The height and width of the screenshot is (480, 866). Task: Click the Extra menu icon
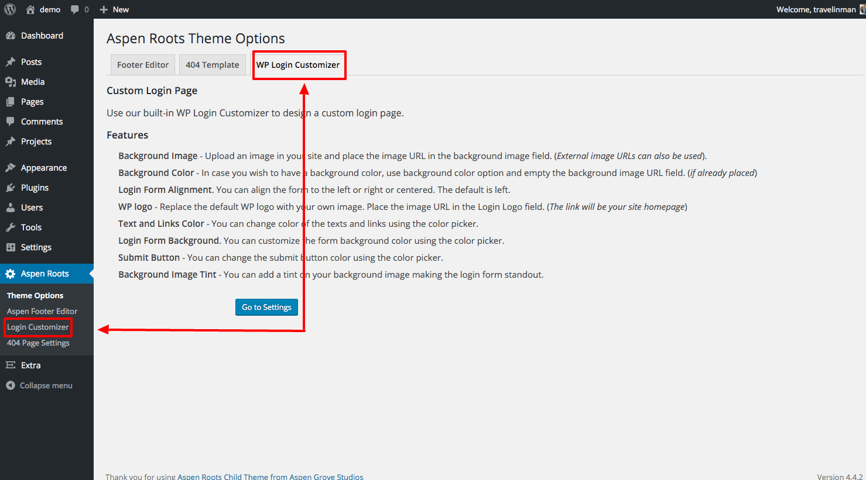coord(11,365)
